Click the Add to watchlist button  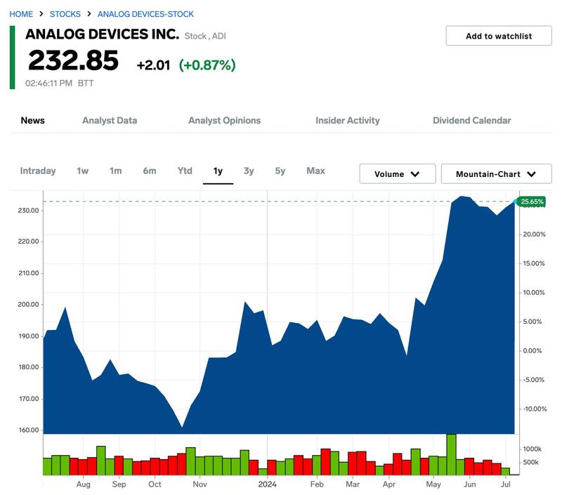pos(499,36)
